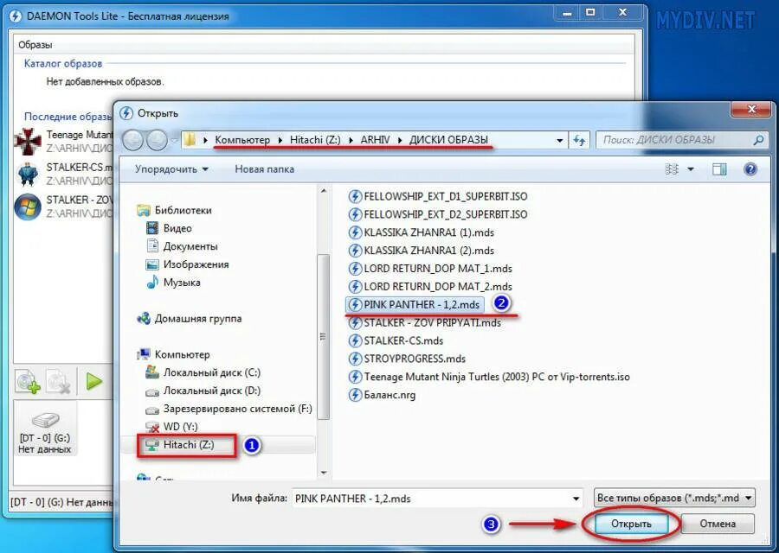Select WD (Y:) drive in navigation pane
The image size is (779, 553).
pyautogui.click(x=171, y=427)
